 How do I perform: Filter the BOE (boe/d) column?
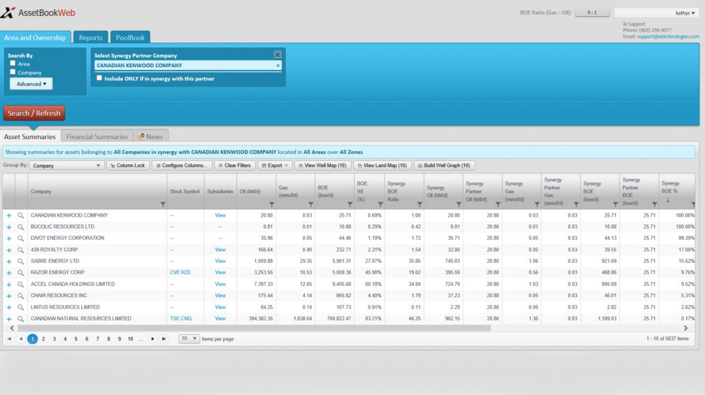pyautogui.click(x=350, y=204)
